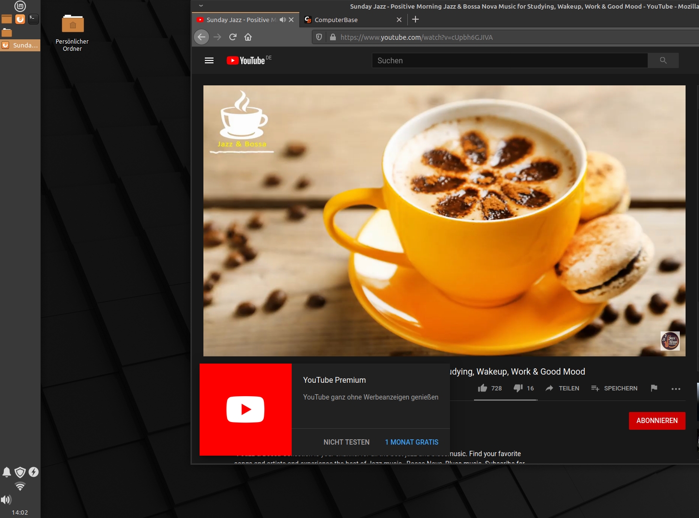The height and width of the screenshot is (518, 699).
Task: Open the sound volume applet
Action: 6,500
